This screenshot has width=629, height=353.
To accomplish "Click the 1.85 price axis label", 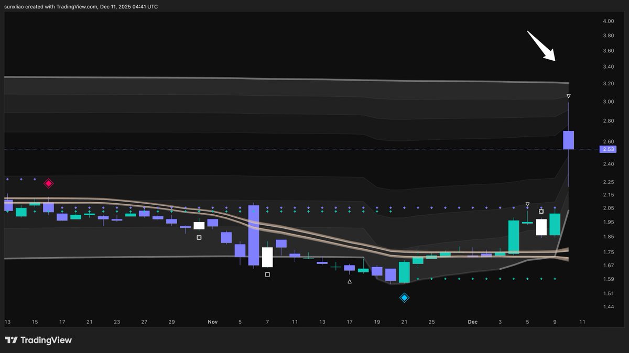I will click(x=608, y=237).
